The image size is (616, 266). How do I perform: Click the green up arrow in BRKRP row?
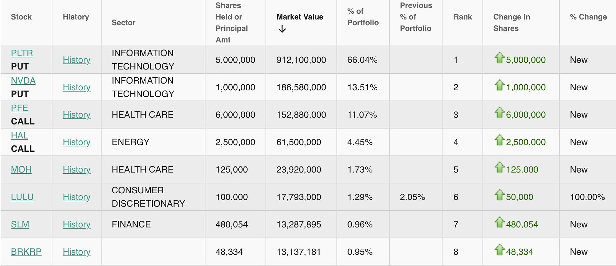tap(499, 250)
